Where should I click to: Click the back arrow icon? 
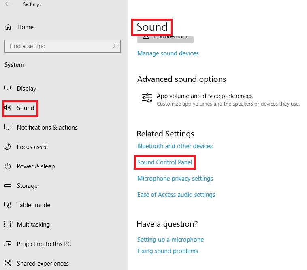(x=8, y=4)
